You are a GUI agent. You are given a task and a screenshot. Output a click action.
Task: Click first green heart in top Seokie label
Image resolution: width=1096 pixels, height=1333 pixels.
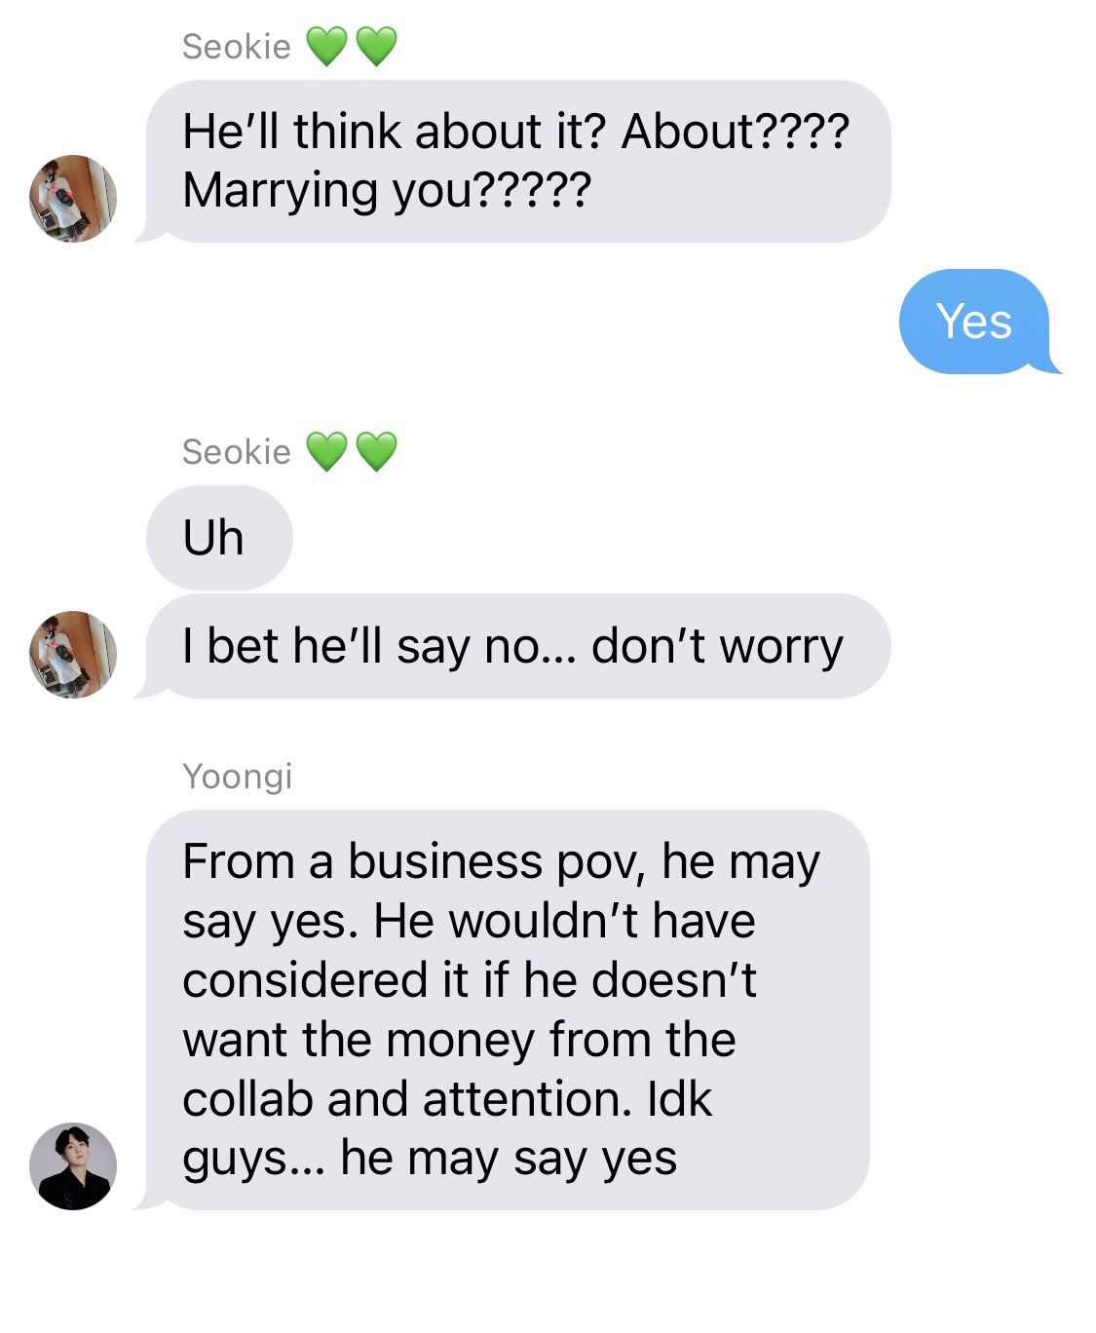click(x=326, y=46)
